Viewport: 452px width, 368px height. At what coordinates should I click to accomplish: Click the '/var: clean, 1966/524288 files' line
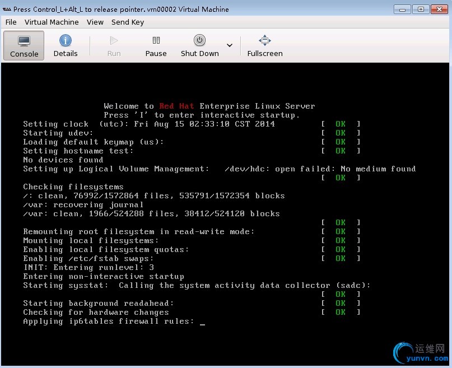pyautogui.click(x=151, y=214)
